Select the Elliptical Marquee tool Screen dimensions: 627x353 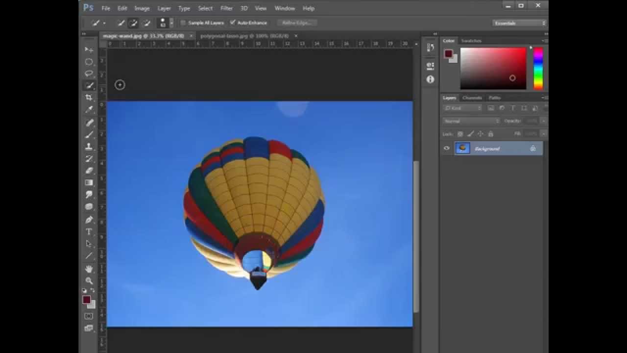pos(89,62)
